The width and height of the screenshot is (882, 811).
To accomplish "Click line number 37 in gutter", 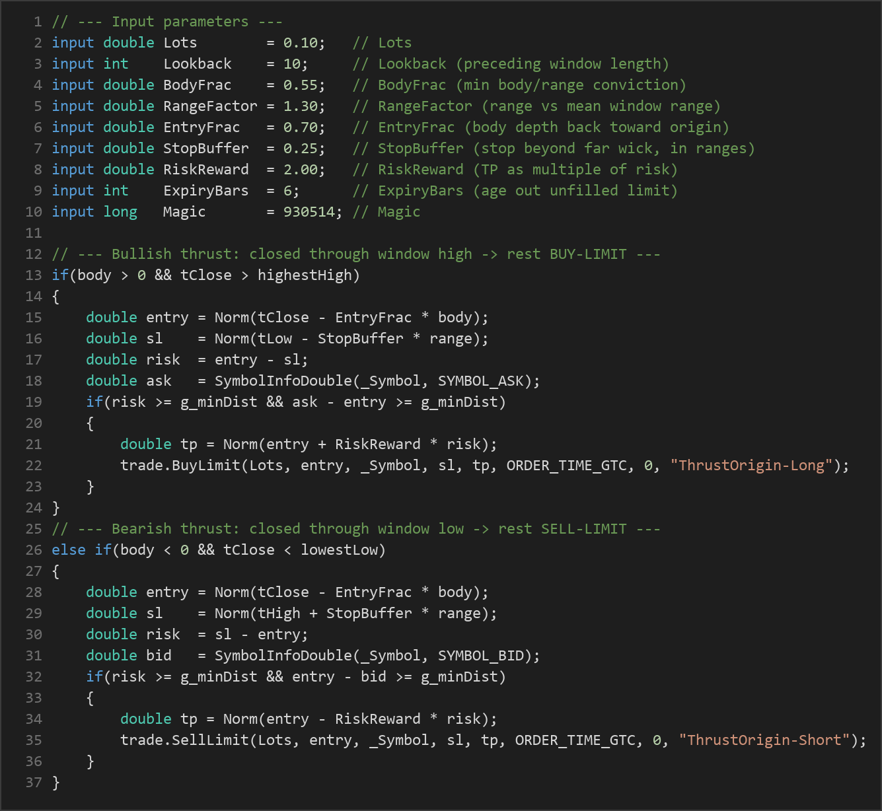I will 34,783.
